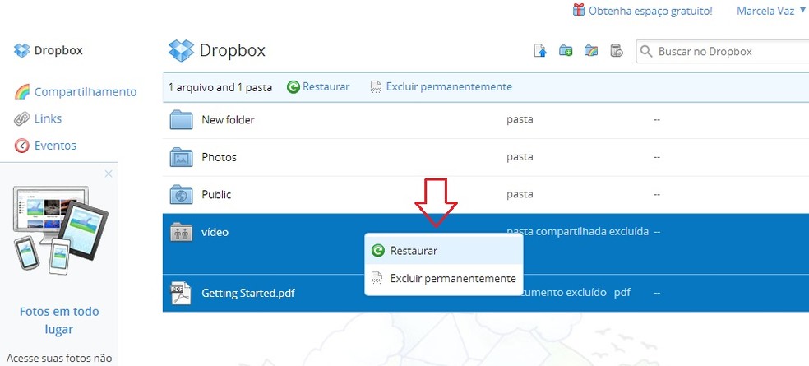Click the Public folder globe icon

pyautogui.click(x=181, y=195)
